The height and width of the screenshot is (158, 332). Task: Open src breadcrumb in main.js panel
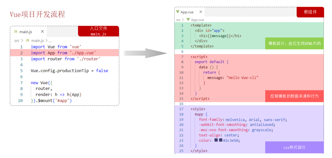pos(17,40)
